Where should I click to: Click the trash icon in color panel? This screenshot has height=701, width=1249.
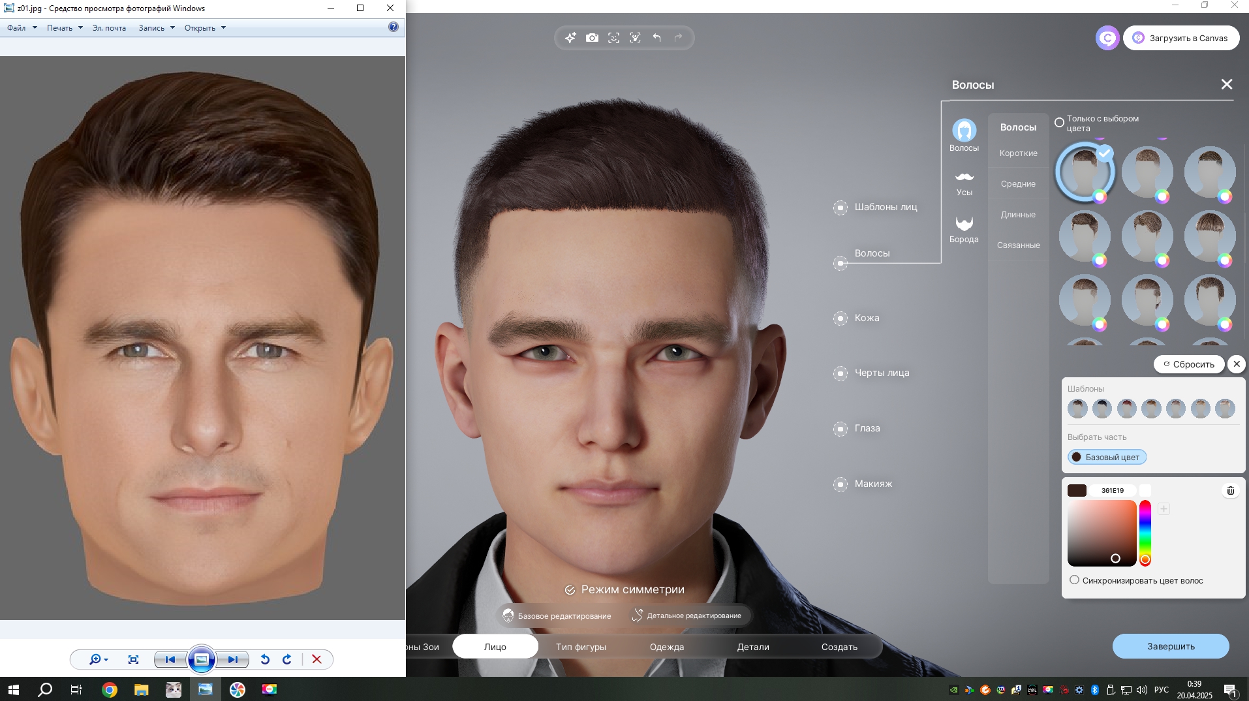point(1230,490)
